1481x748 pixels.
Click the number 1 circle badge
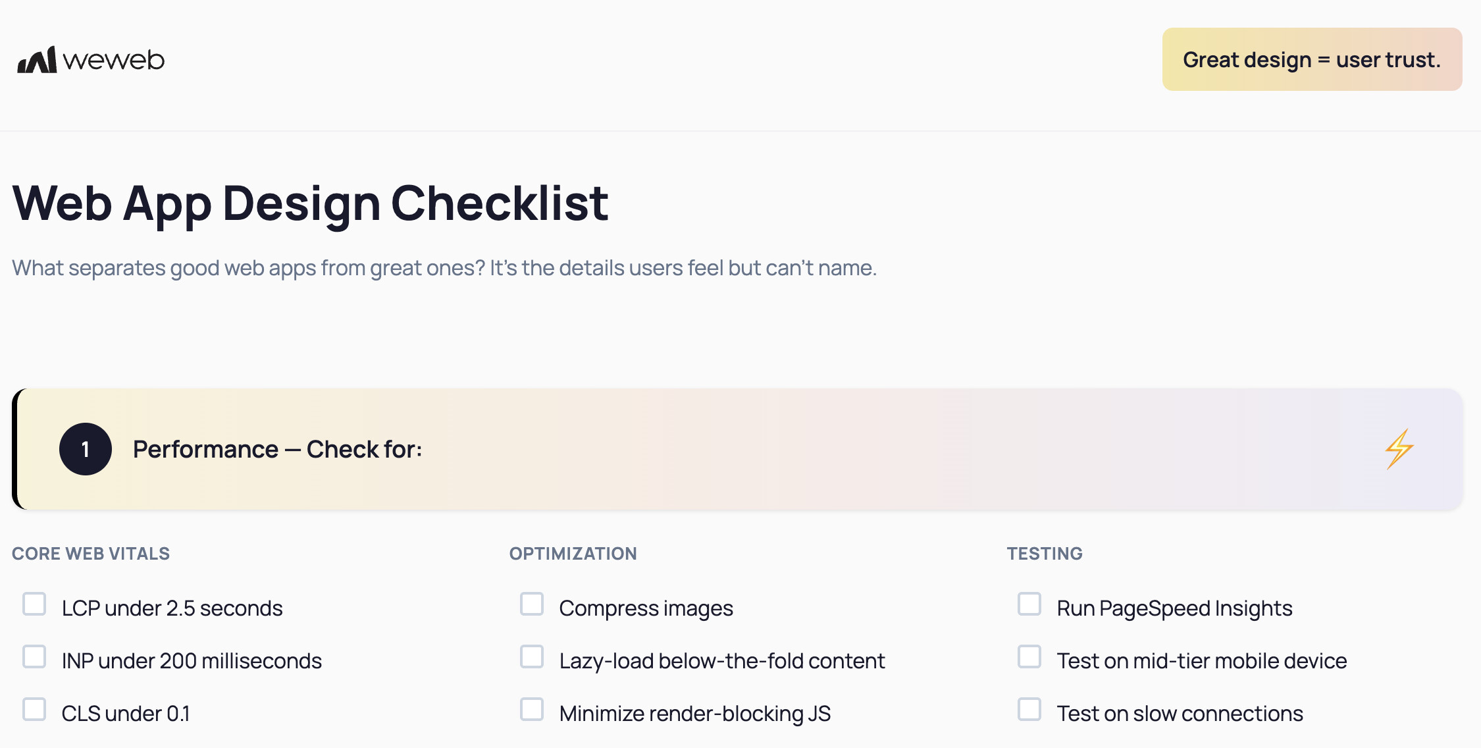pos(86,449)
